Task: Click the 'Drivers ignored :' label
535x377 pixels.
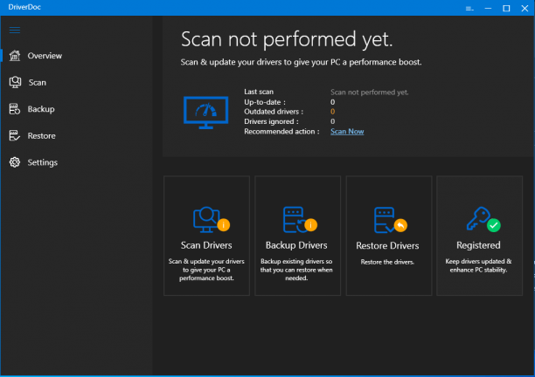Action: pyautogui.click(x=271, y=121)
